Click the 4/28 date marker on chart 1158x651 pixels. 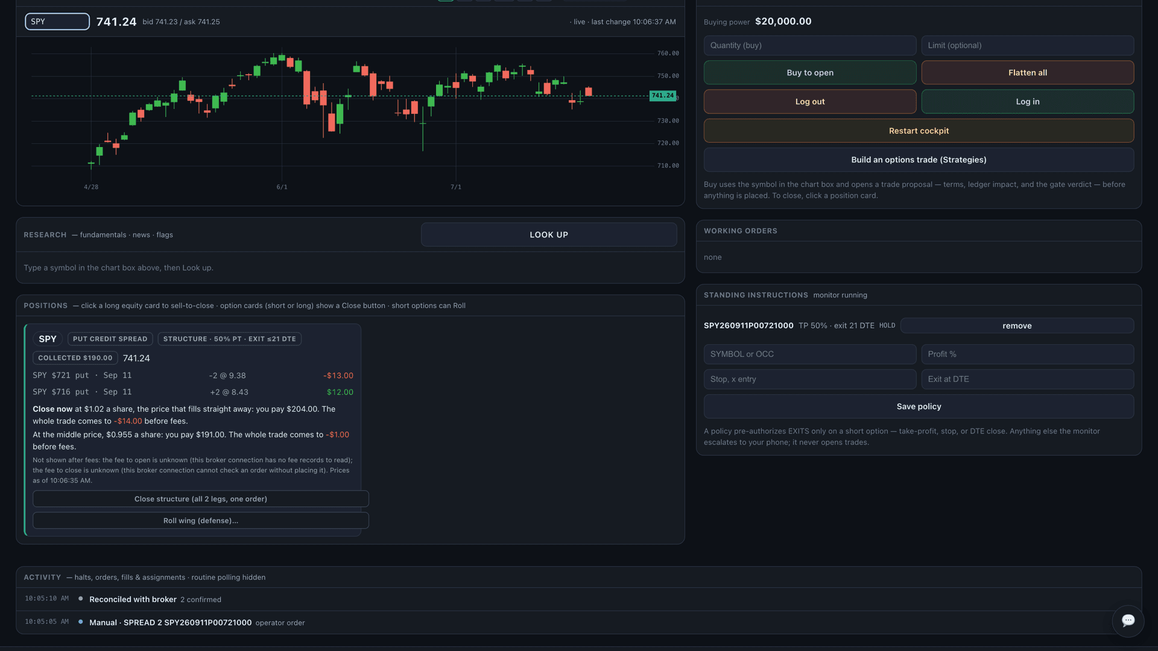pyautogui.click(x=91, y=187)
